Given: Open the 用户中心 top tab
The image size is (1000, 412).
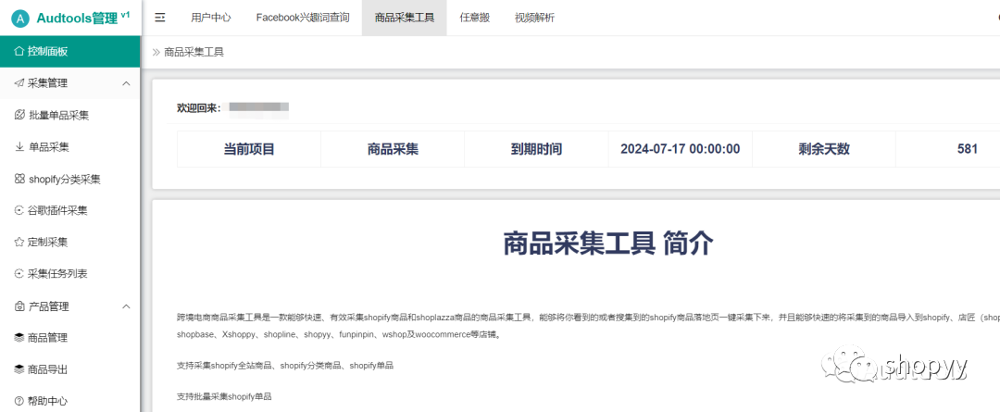Looking at the screenshot, I should 211,18.
